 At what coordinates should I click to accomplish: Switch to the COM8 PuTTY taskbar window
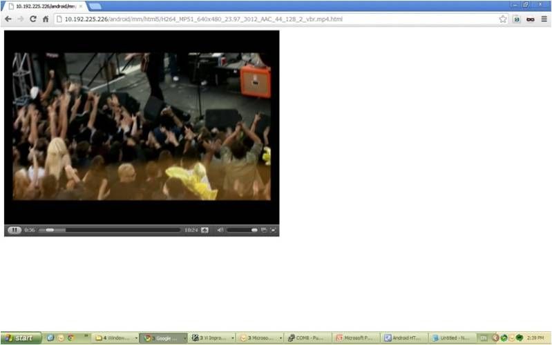click(307, 338)
